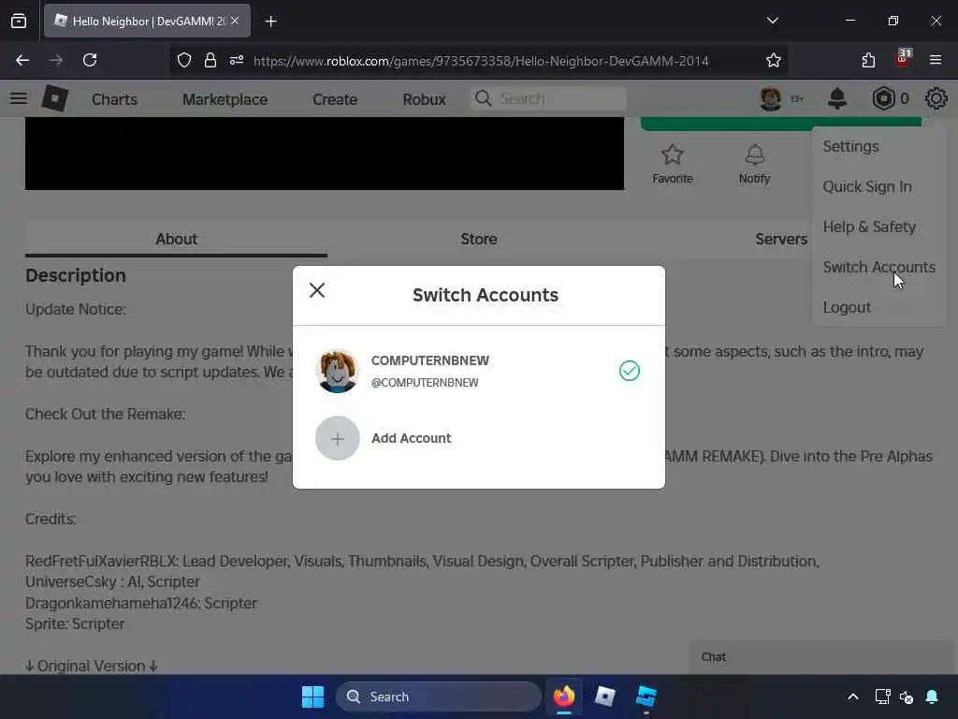The height and width of the screenshot is (719, 958).
Task: Click the Roblox search field
Action: [x=548, y=98]
